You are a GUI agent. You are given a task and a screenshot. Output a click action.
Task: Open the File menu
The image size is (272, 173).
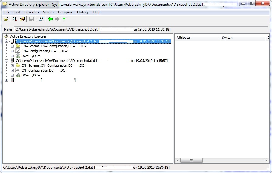[x=7, y=12]
